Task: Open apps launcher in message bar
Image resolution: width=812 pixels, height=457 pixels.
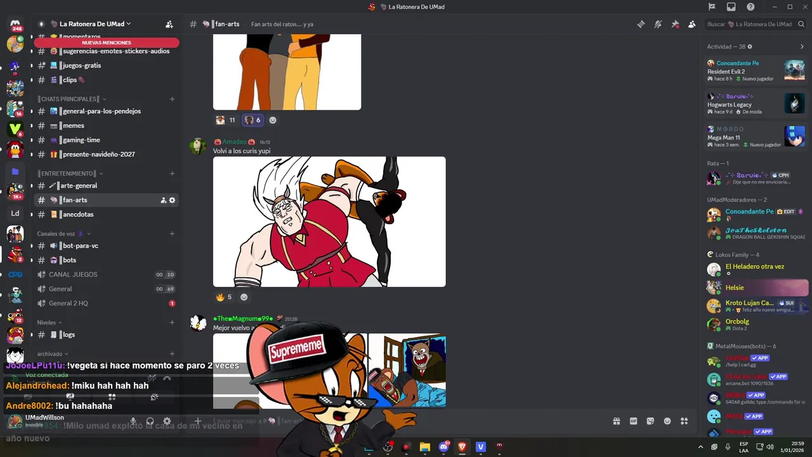Action: [684, 421]
